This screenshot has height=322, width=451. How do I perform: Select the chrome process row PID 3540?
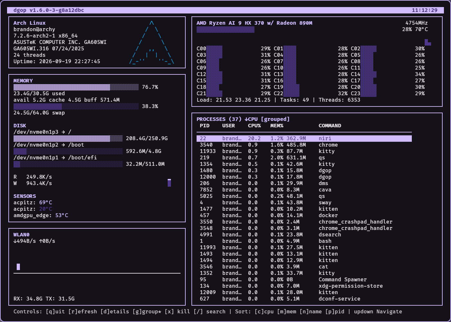pos(304,145)
